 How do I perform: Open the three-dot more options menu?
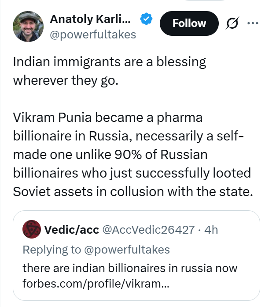(x=253, y=23)
